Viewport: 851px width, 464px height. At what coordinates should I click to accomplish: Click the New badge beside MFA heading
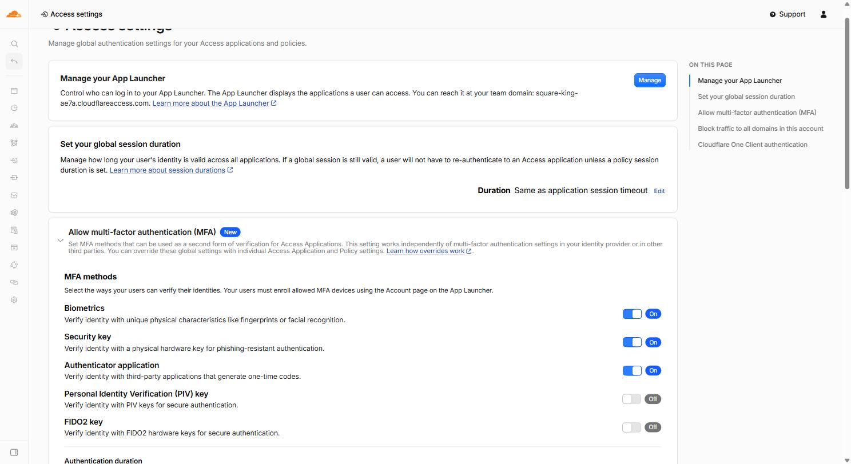[x=230, y=232]
